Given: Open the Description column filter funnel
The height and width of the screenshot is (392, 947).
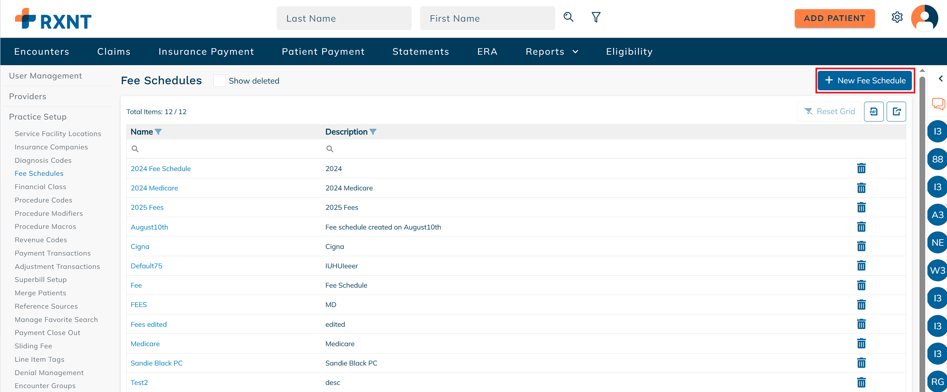Looking at the screenshot, I should (x=373, y=132).
